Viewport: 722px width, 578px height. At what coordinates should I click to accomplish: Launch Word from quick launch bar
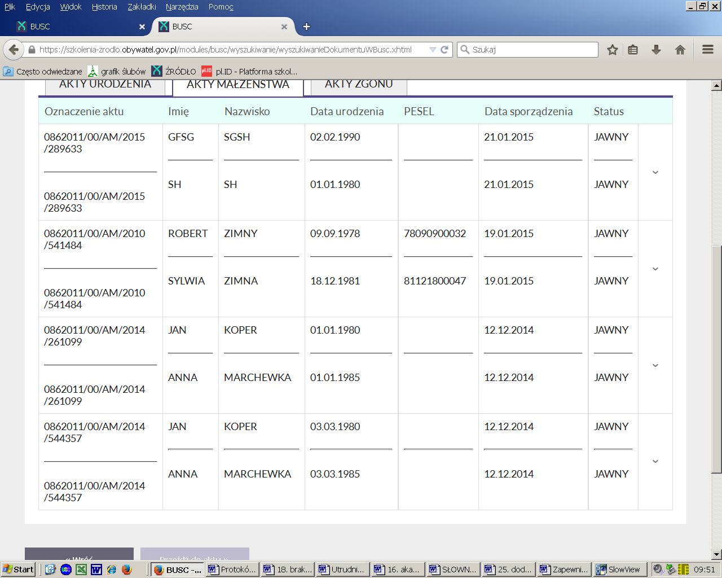point(96,570)
